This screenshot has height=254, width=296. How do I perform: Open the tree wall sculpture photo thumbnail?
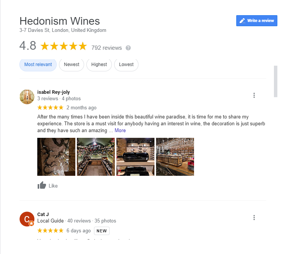[x=56, y=157]
